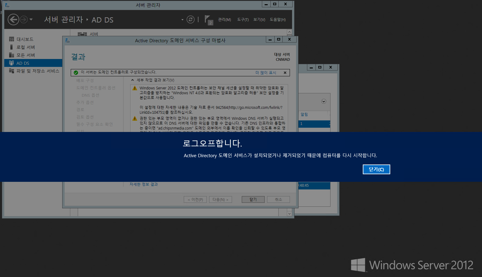Click the 로컬 서버 icon
This screenshot has height=277, width=482.
12,47
